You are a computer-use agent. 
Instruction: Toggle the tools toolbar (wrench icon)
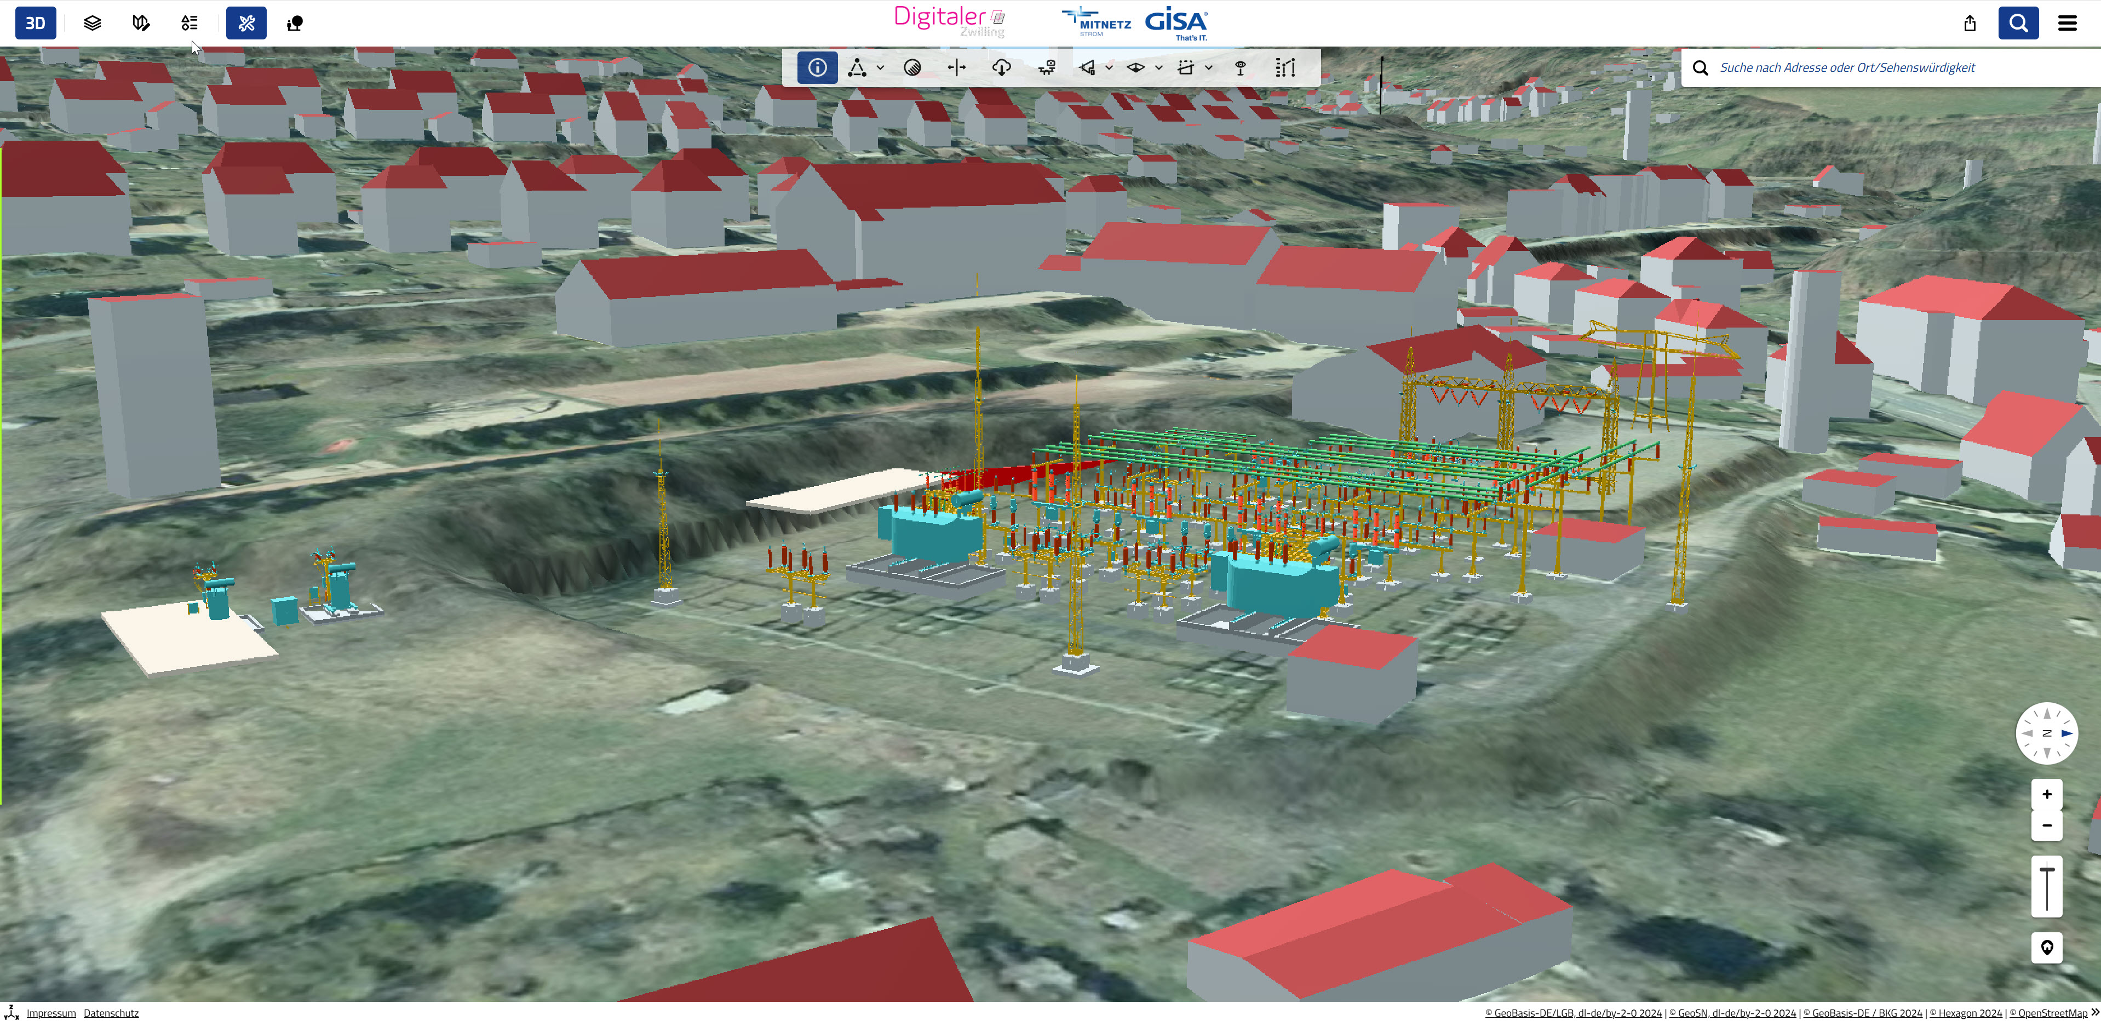[x=245, y=23]
